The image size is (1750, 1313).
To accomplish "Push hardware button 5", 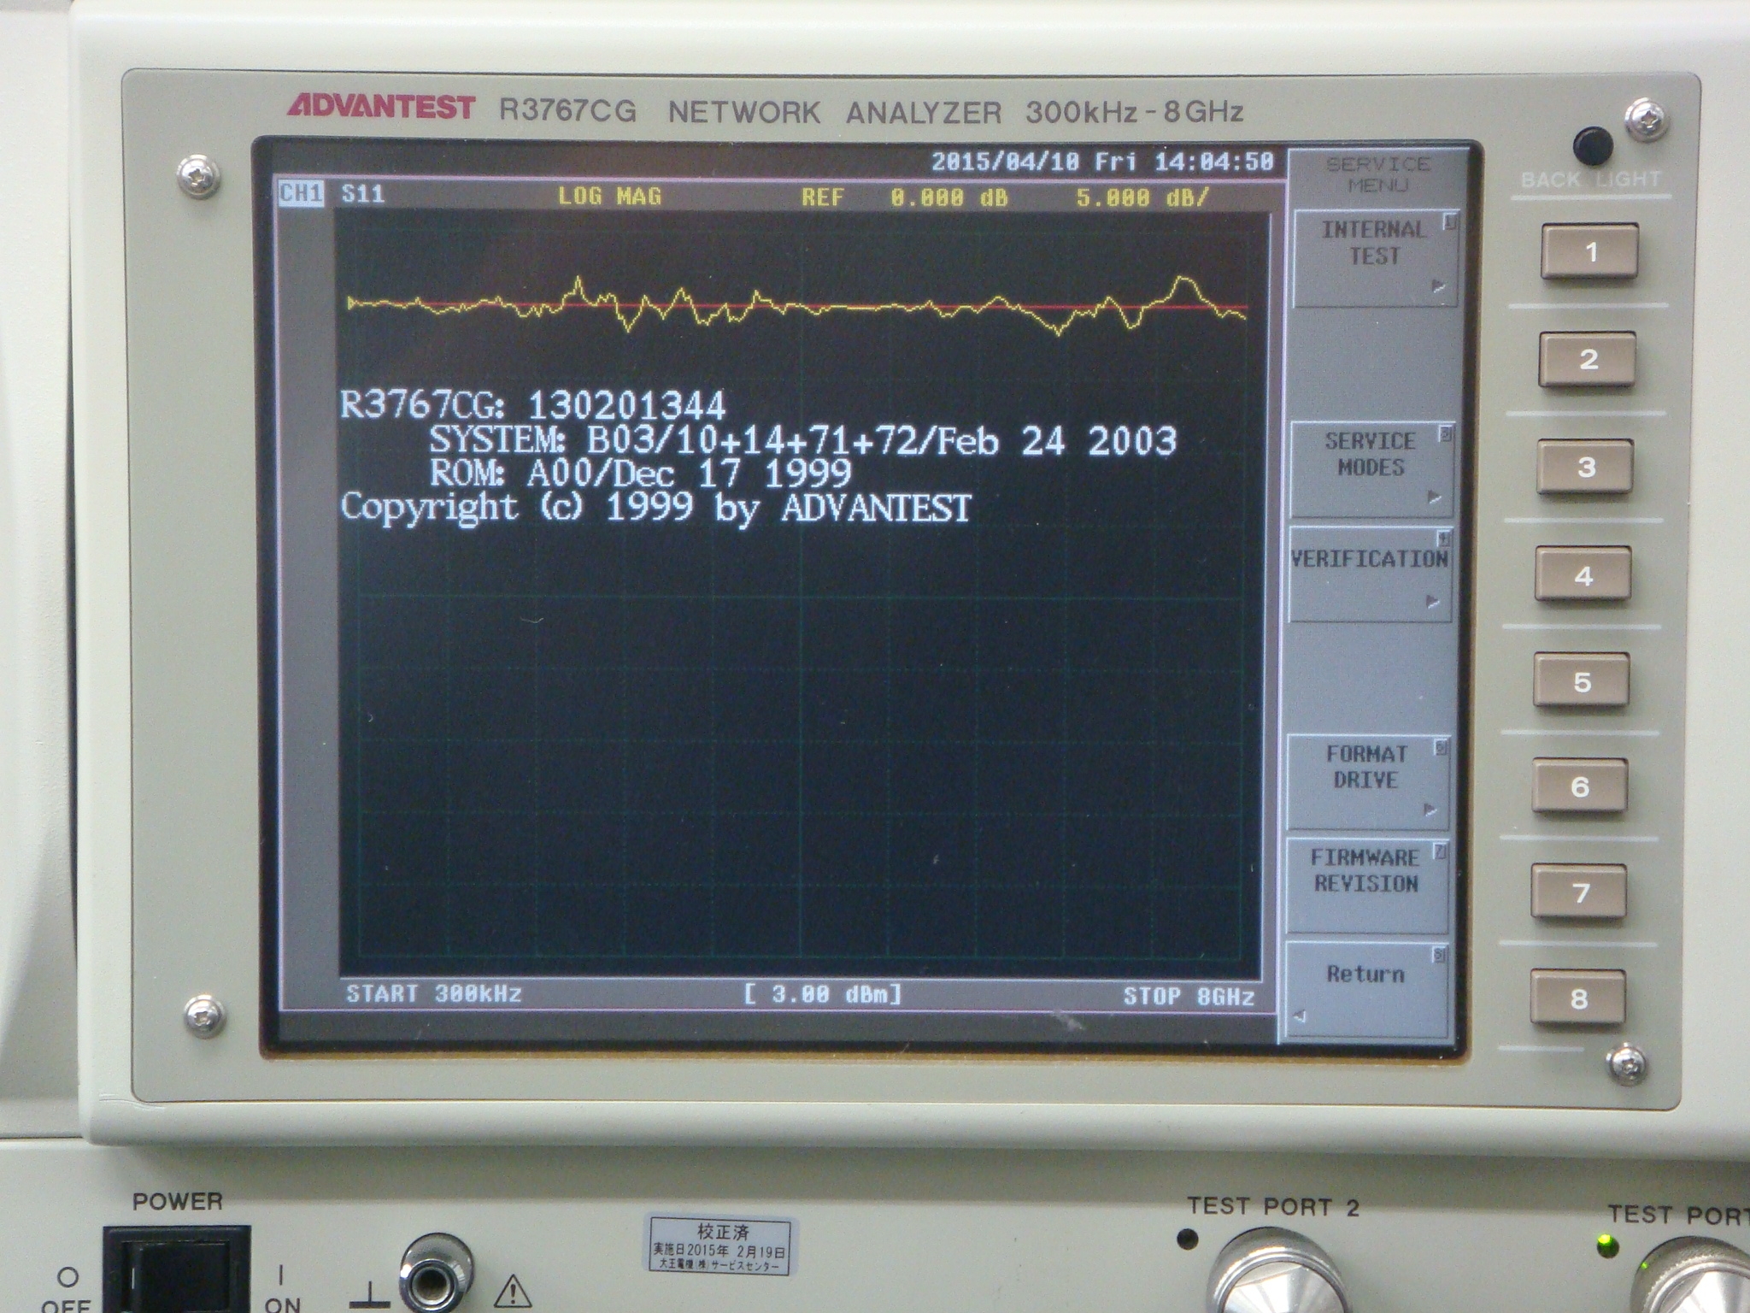I will (1582, 681).
